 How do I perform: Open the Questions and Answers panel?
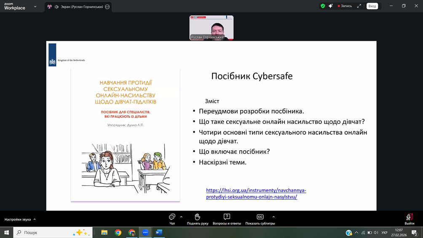[x=227, y=219]
